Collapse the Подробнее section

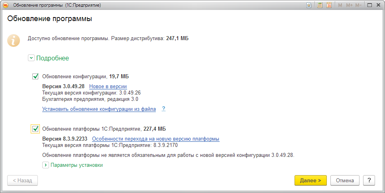tap(31, 58)
